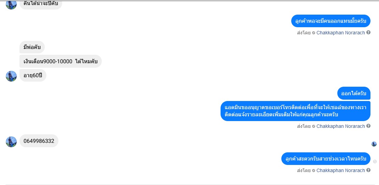
Task: Click the เงินเดือน9000-10000 ได้ไหมคับ message
Action: pos(60,61)
